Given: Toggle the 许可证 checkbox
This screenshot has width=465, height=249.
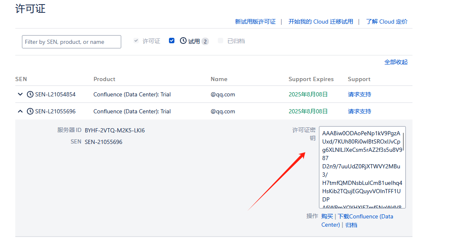Looking at the screenshot, I should click(x=136, y=41).
